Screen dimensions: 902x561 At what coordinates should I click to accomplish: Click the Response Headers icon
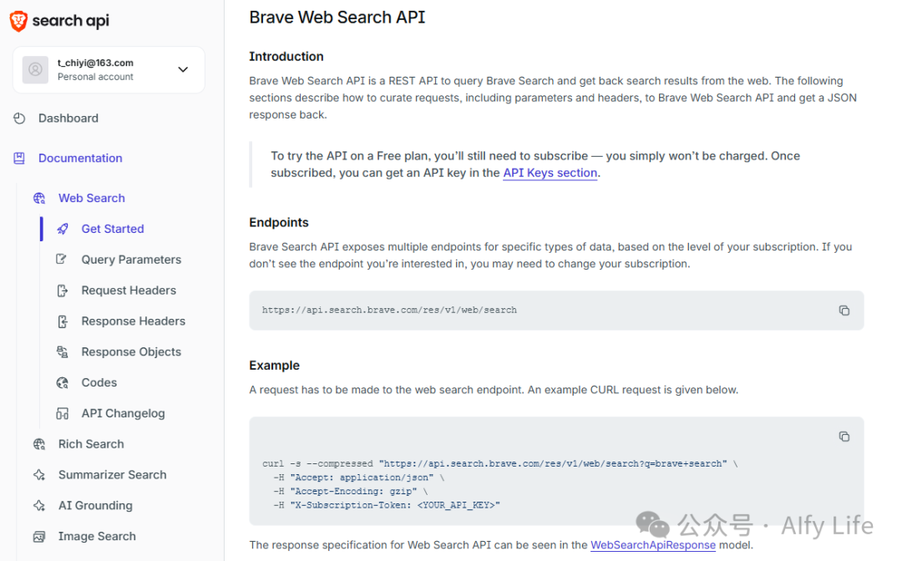[63, 321]
